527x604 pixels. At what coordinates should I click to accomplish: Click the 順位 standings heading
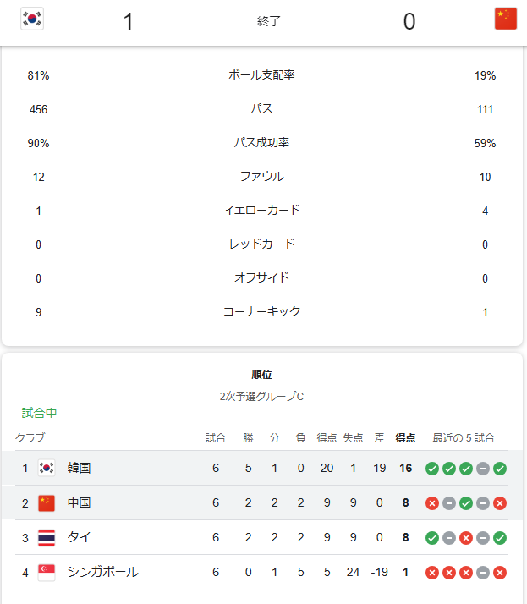(261, 374)
